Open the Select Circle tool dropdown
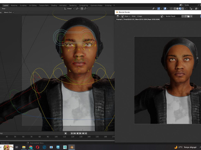 point(9,12)
